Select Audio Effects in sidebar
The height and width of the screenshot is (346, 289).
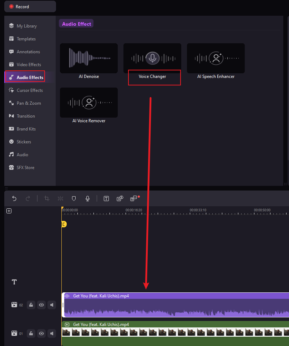pyautogui.click(x=30, y=77)
